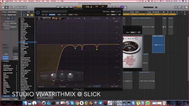Screen dimensions: 189x106
Task: Toggle the Inspector button in control bar
Action: tap(6, 7)
